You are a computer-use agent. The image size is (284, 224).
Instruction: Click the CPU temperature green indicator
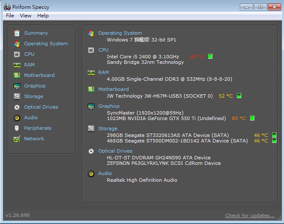tap(210, 56)
